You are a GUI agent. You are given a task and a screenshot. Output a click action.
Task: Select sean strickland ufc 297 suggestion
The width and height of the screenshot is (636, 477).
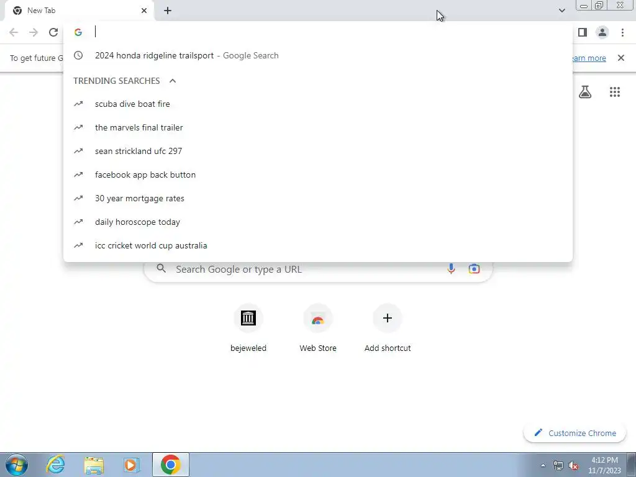tap(318, 151)
